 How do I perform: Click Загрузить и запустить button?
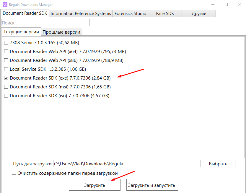(x=152, y=185)
